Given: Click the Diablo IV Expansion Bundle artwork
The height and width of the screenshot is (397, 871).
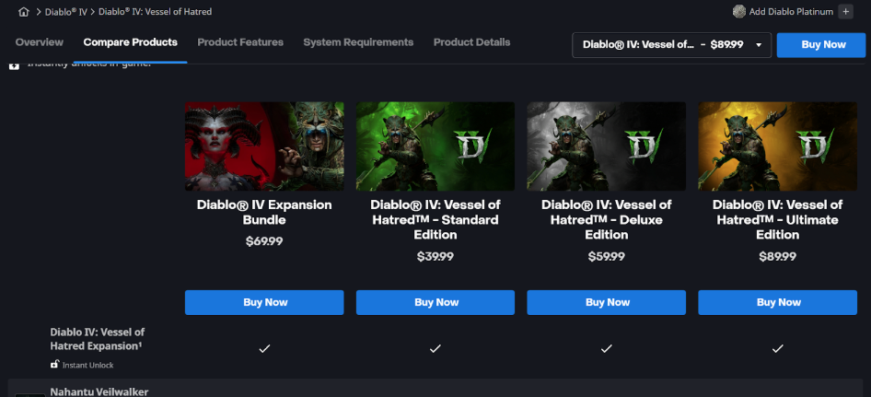Looking at the screenshot, I should click(264, 146).
